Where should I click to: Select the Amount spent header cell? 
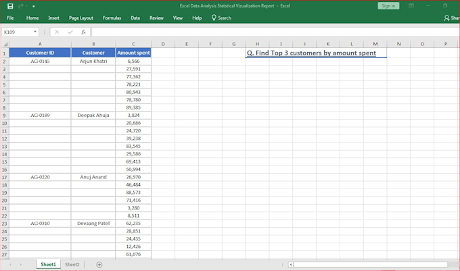[x=133, y=53]
